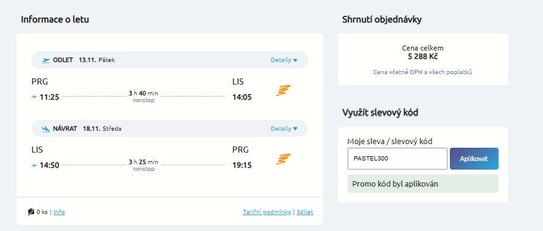Click the landing plane icon beside NÁVRAT
This screenshot has width=543, height=231.
click(x=46, y=129)
